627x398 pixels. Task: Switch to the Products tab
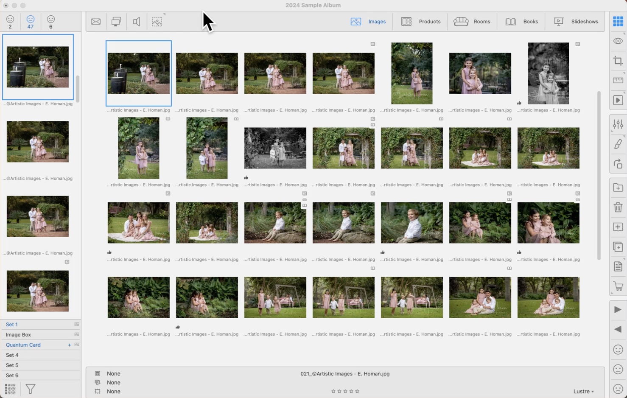[x=421, y=22]
